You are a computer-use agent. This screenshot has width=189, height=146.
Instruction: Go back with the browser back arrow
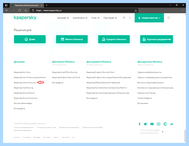[x=7, y=10]
